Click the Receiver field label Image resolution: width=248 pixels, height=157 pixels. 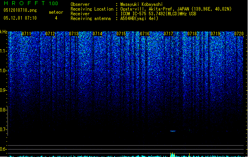(80, 14)
